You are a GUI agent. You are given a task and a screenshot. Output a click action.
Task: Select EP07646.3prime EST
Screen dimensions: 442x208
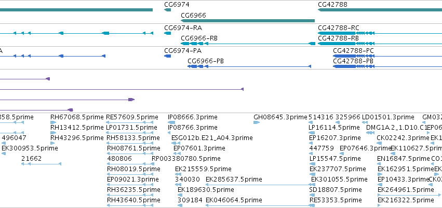pyautogui.click(x=365, y=148)
